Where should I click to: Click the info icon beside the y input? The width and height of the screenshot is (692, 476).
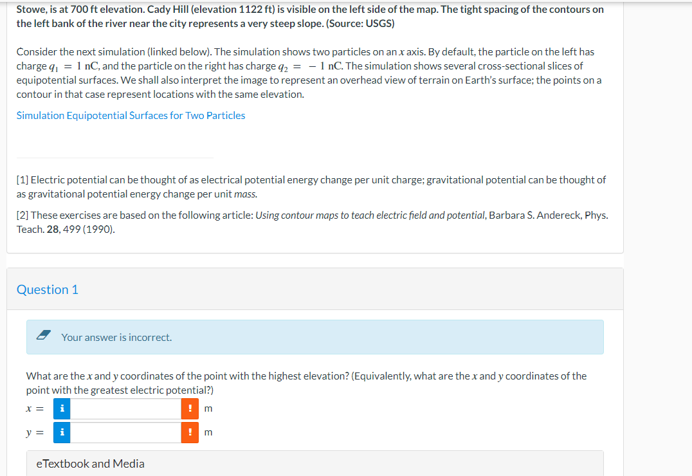[61, 432]
